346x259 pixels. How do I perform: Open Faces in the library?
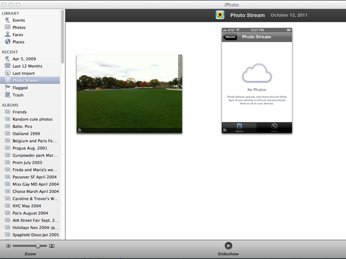click(30, 35)
